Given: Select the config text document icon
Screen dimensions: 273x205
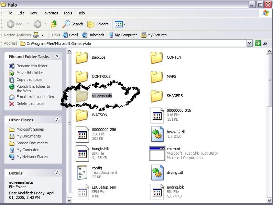Looking at the screenshot, I should click(x=82, y=172).
